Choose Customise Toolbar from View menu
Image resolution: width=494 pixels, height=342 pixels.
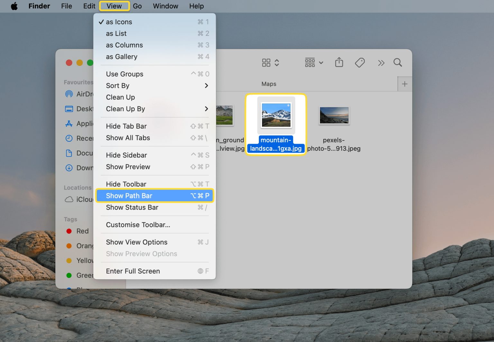(x=138, y=225)
